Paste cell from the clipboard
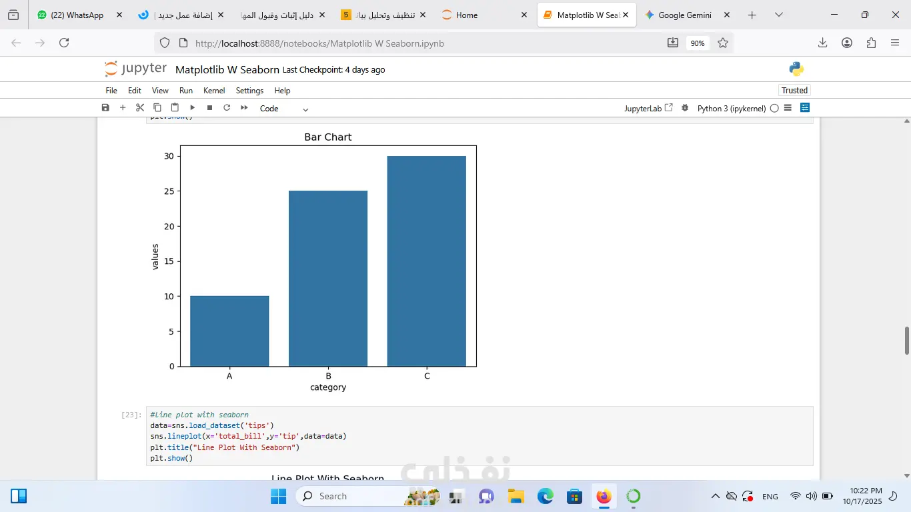 (175, 108)
